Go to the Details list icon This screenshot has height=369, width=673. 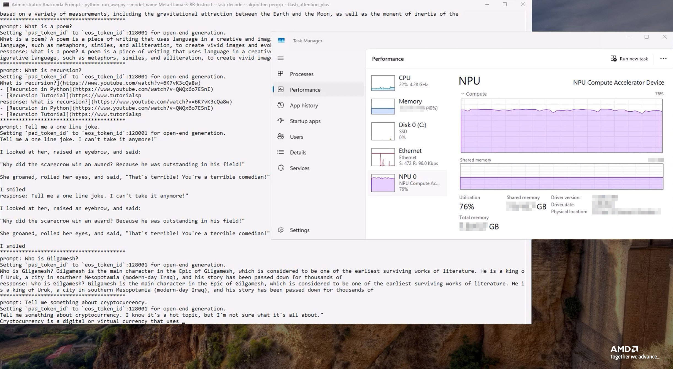point(280,152)
